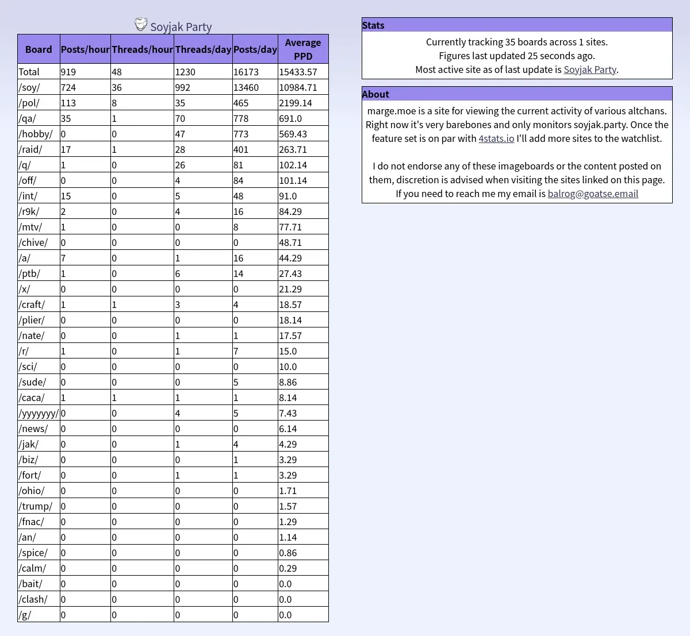Select the /raid/ board cell
Viewport: 690px width, 636px height.
click(39, 149)
